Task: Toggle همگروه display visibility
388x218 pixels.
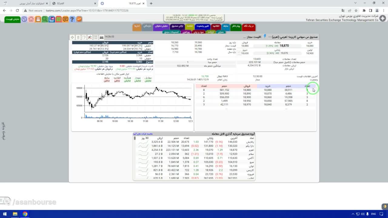Action: [127, 81]
